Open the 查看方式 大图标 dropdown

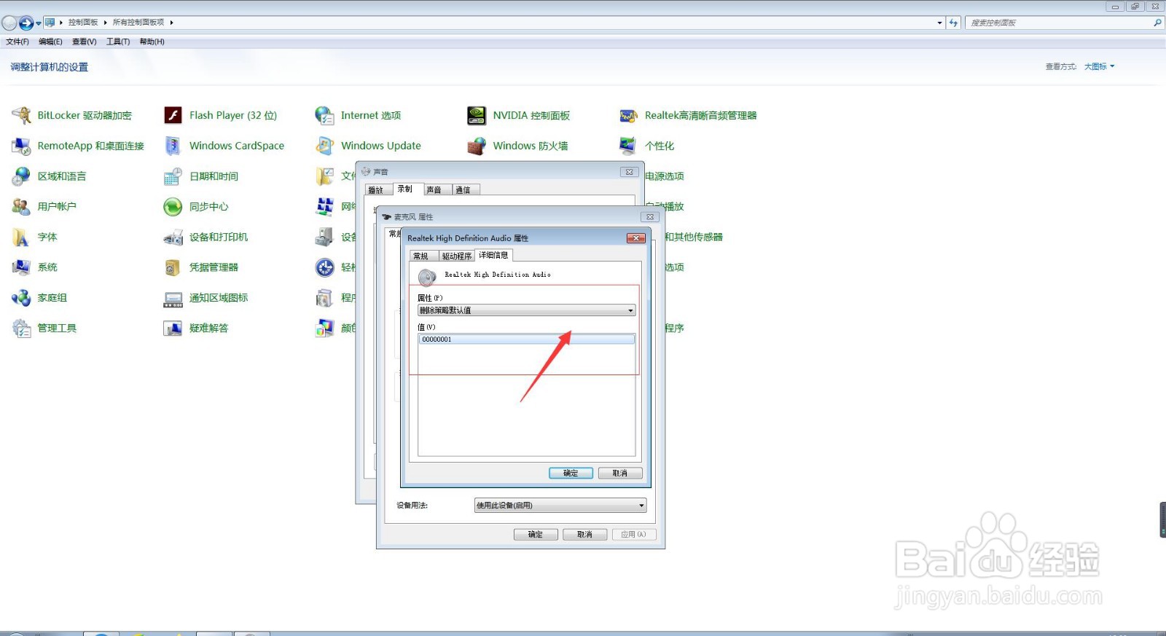[x=1099, y=66]
